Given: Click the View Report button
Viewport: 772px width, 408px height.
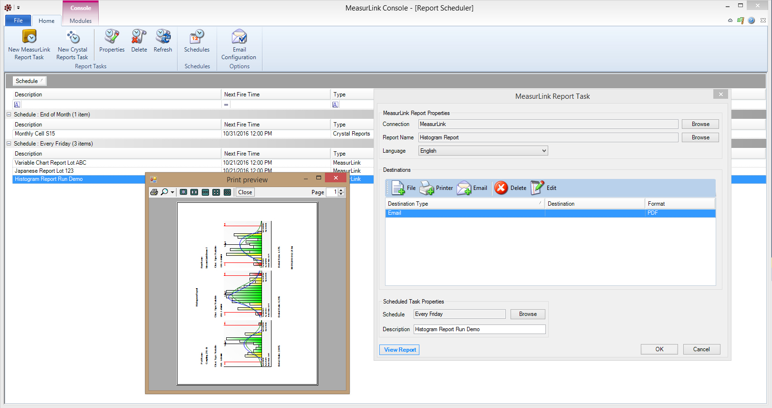Looking at the screenshot, I should pyautogui.click(x=399, y=350).
